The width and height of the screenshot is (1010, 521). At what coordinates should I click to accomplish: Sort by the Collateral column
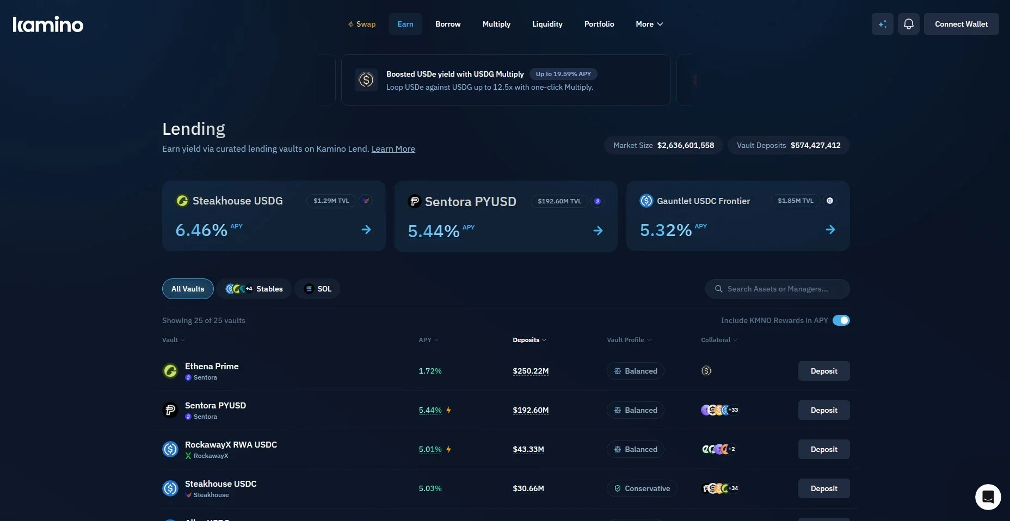point(719,340)
